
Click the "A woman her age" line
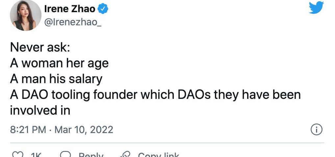(x=59, y=63)
